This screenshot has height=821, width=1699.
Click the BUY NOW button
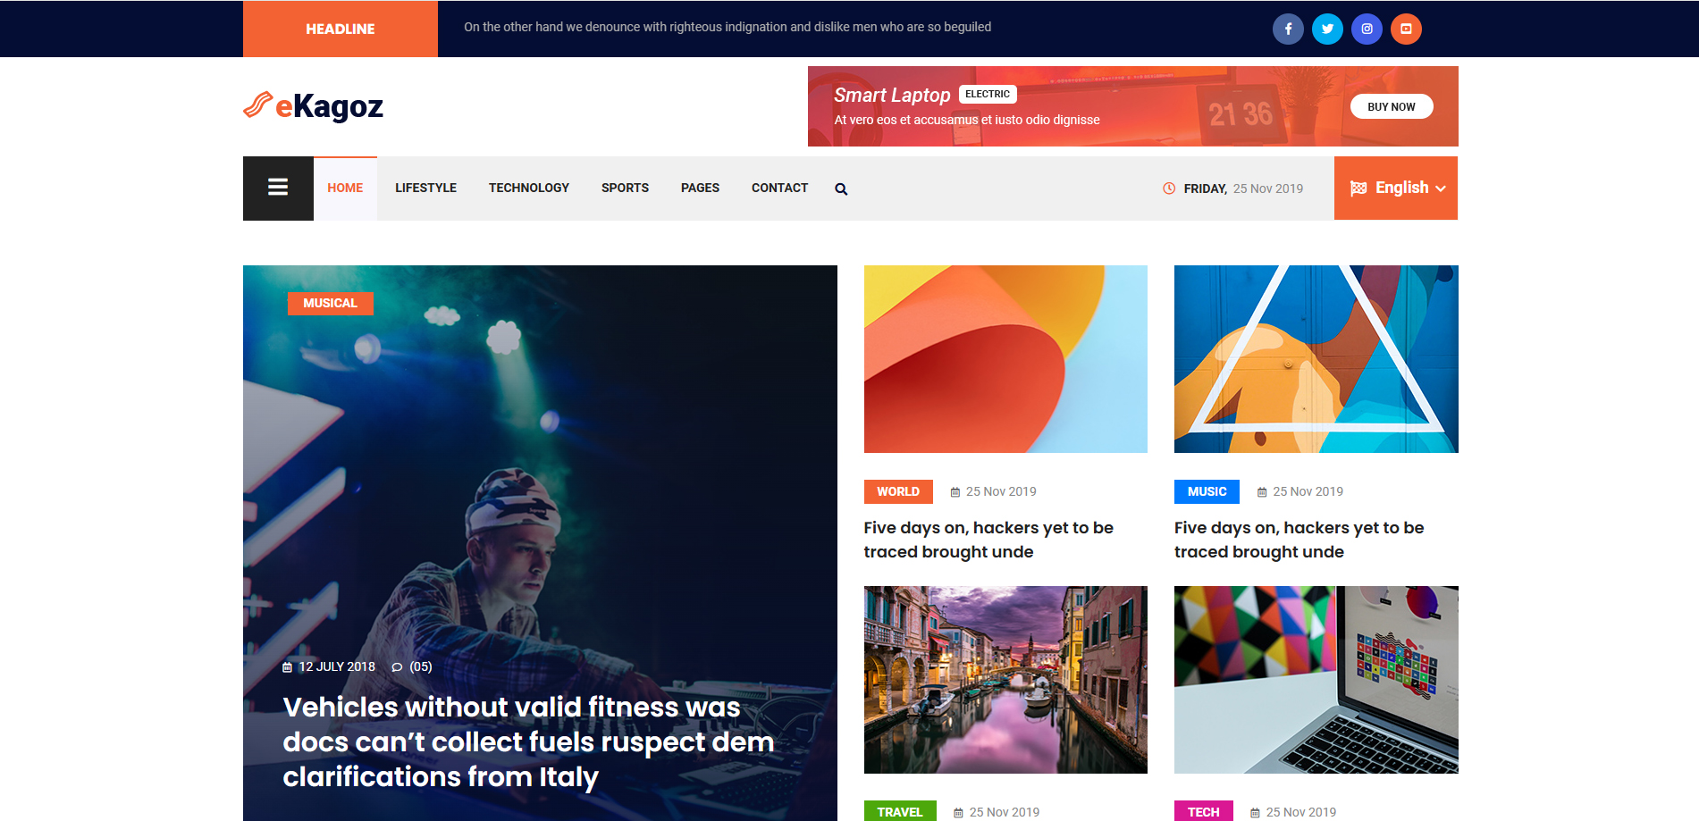click(x=1392, y=106)
